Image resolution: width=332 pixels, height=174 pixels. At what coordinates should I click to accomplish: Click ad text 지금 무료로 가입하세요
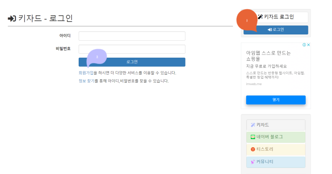pyautogui.click(x=266, y=66)
